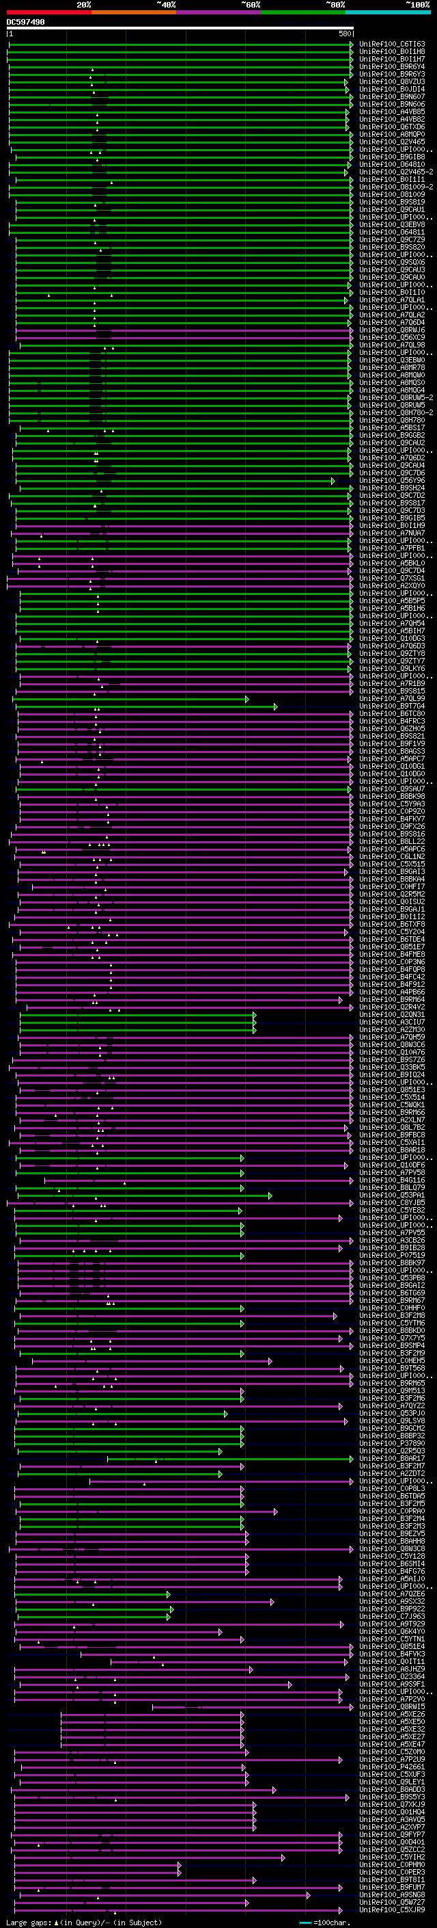Click the green ~80% identity legend segment
This screenshot has width=437, height=1928.
[x=303, y=13]
